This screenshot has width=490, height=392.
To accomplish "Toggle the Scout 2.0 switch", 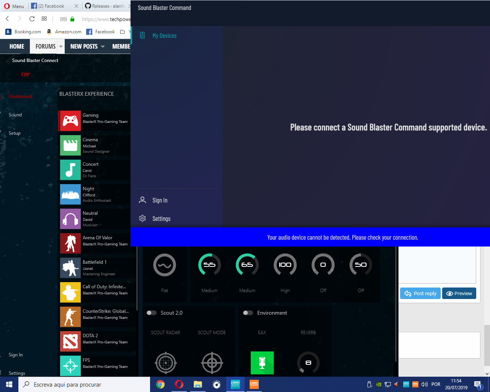I will tap(152, 313).
